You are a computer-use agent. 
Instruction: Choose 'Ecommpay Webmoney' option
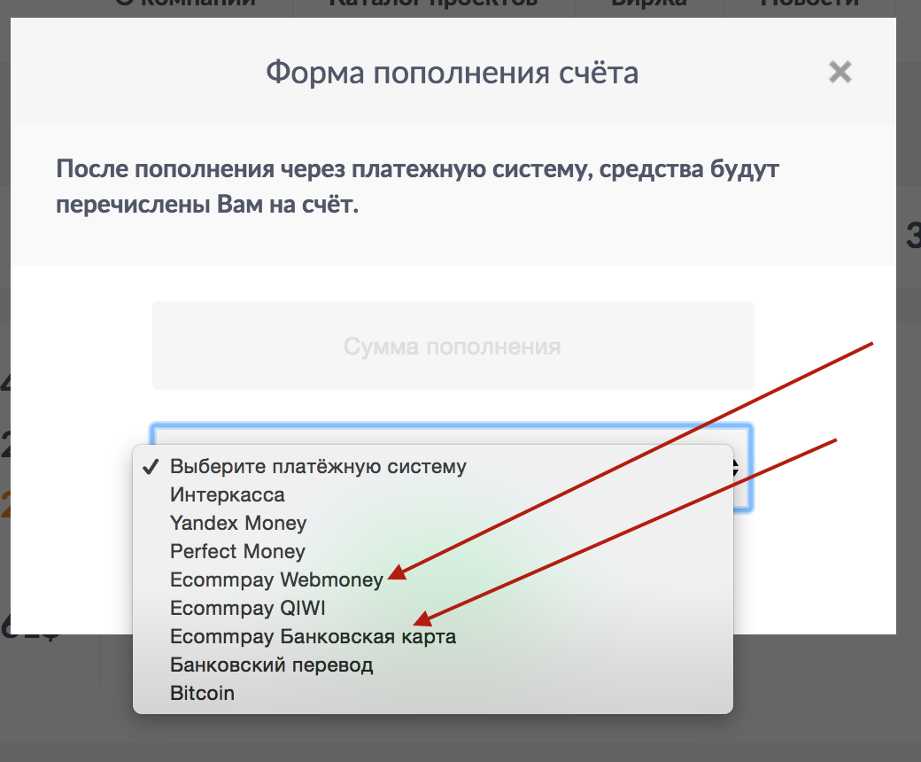click(433, 579)
